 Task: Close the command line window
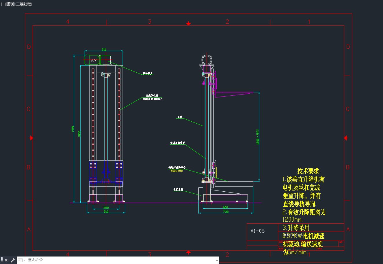6,260
